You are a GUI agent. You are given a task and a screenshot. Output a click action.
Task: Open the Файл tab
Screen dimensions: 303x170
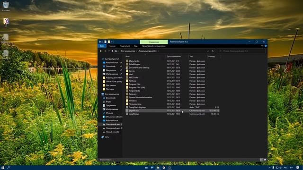tap(102, 46)
